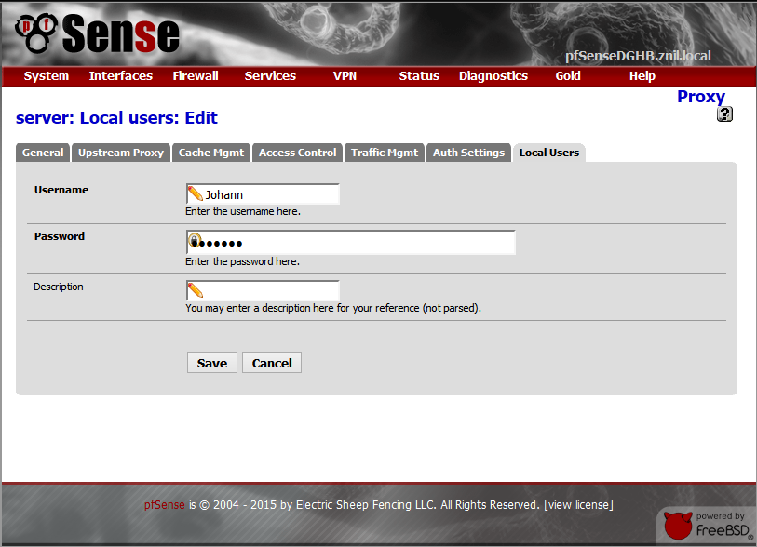Save the local user settings

click(212, 363)
